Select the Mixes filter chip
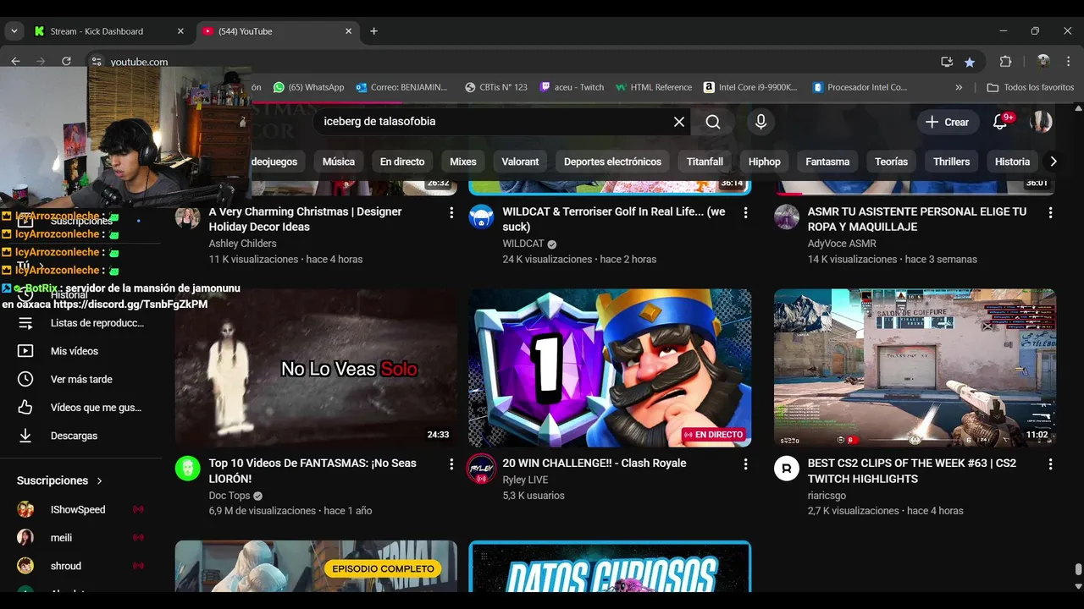Viewport: 1084px width, 609px height. tap(463, 162)
